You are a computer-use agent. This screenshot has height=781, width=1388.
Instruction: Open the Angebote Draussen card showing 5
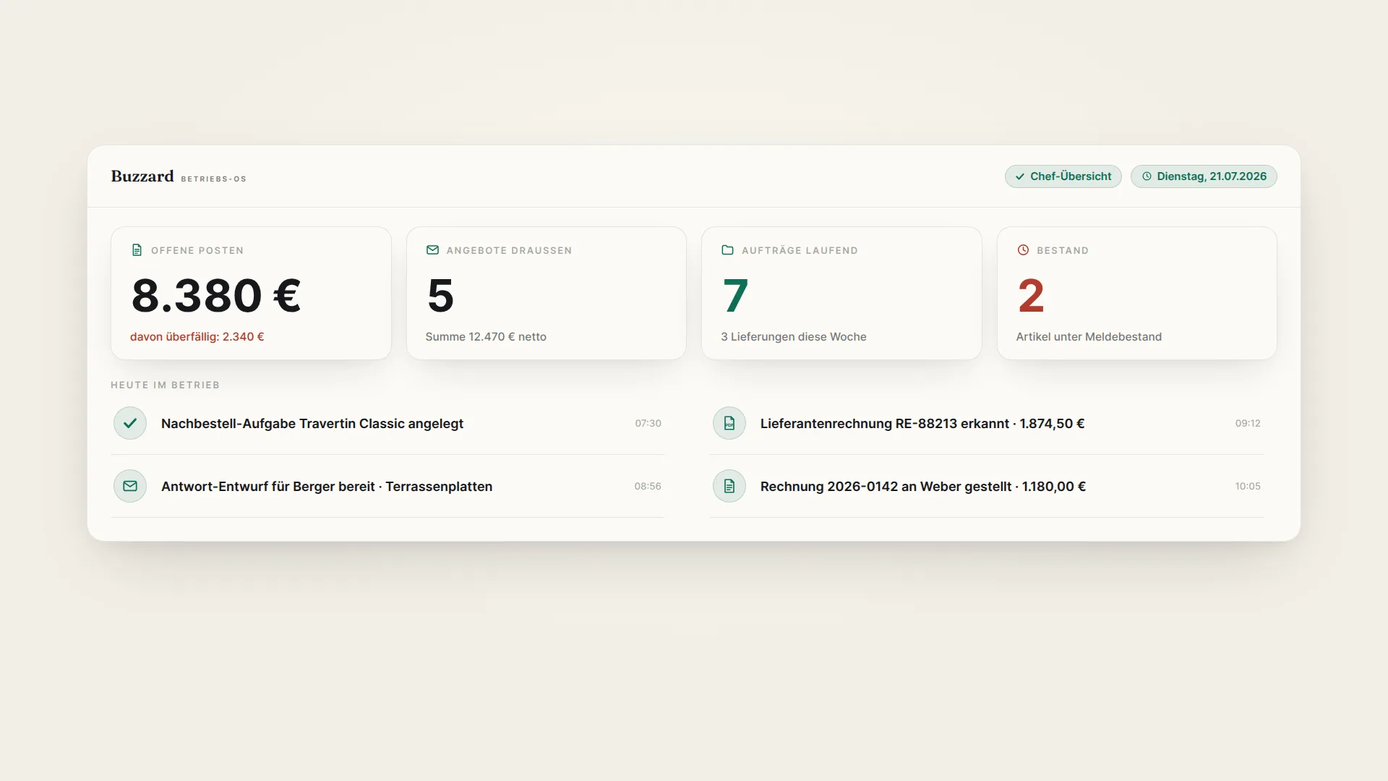pos(547,293)
